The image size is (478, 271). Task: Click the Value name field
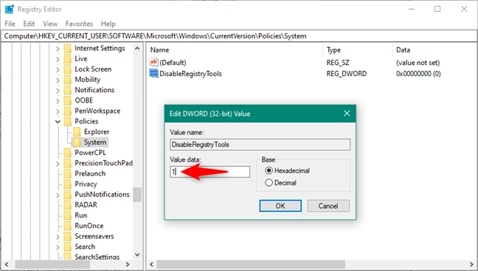(260, 144)
